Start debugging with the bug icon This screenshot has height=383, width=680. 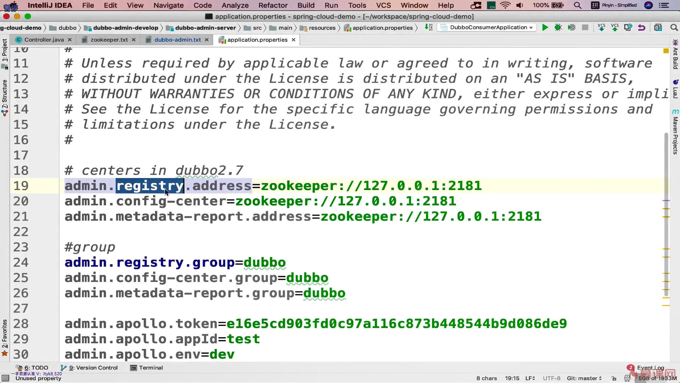click(558, 28)
